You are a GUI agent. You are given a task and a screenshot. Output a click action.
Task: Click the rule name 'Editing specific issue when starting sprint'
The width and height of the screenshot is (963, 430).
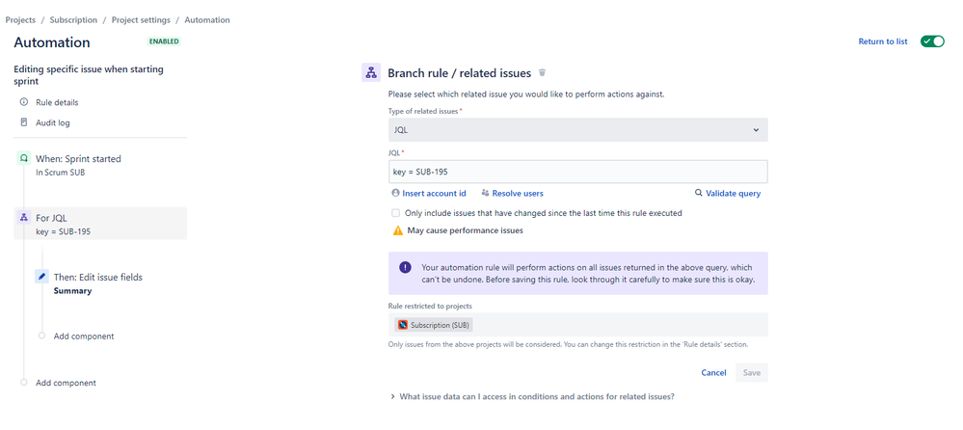[89, 75]
